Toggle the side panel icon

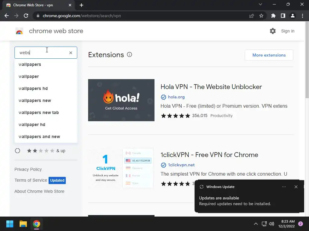[283, 16]
